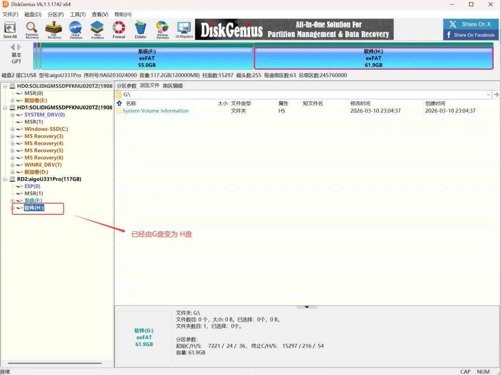Expand the MS Recovery(3) node

(x=13, y=136)
